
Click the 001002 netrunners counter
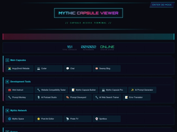click(x=88, y=48)
